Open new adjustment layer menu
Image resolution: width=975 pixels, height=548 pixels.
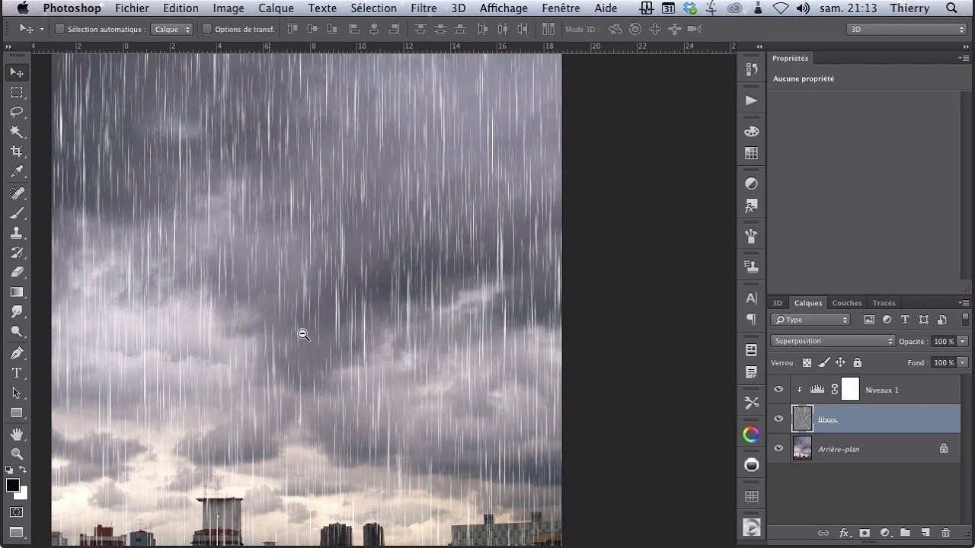[885, 533]
